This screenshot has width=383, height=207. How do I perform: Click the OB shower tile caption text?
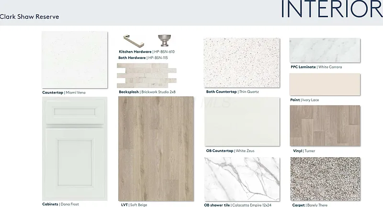(237, 205)
